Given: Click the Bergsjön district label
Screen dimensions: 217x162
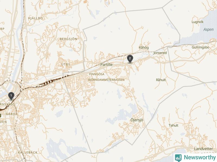Looking at the screenshot, I should tap(68, 39).
